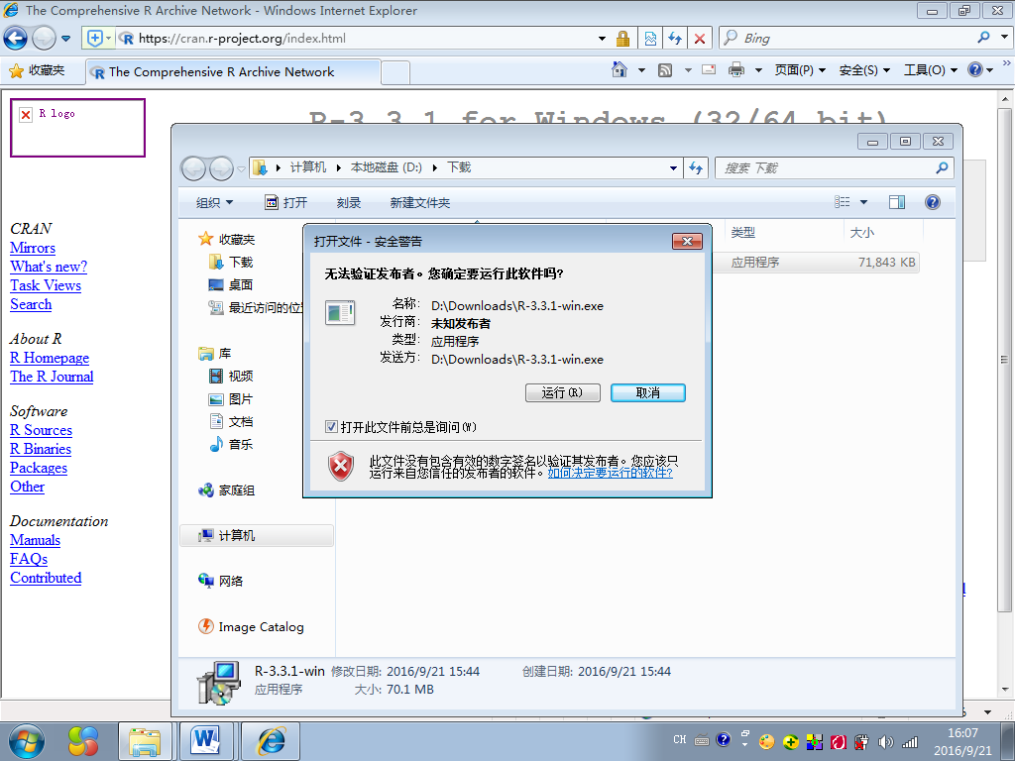The width and height of the screenshot is (1015, 761).
Task: Expand the Home button dropdown arrow
Action: pos(641,70)
